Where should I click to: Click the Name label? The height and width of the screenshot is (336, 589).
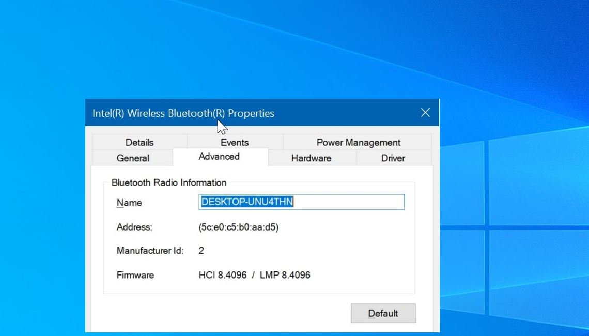pyautogui.click(x=129, y=203)
